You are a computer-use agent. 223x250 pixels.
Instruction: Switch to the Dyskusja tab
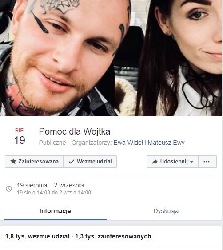click(x=166, y=211)
